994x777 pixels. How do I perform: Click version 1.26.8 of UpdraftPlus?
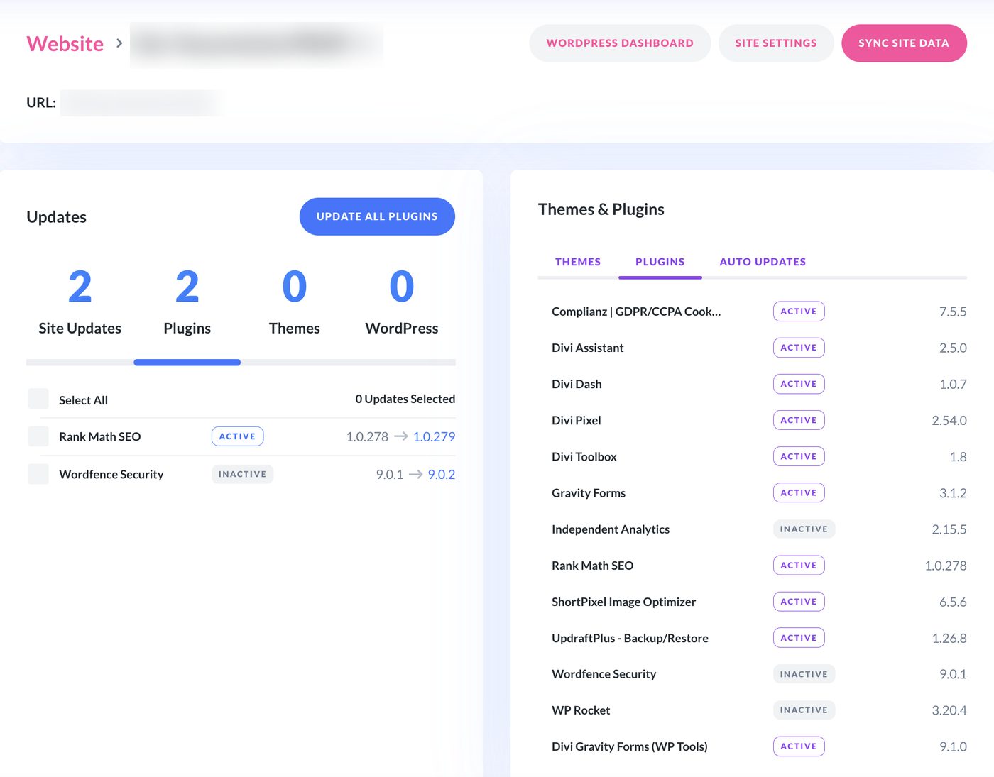pyautogui.click(x=949, y=638)
